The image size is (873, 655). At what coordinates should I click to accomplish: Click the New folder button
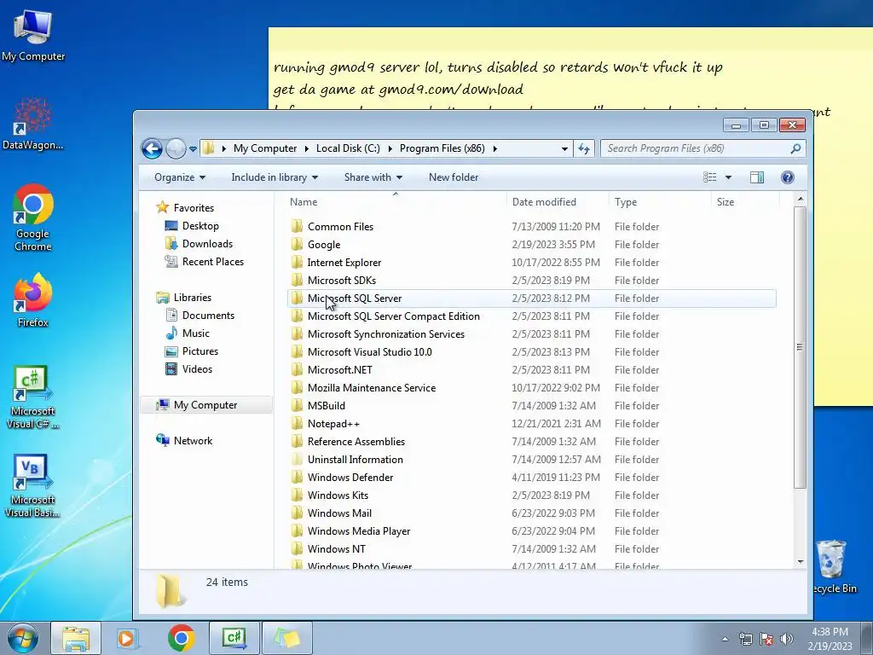click(x=454, y=177)
